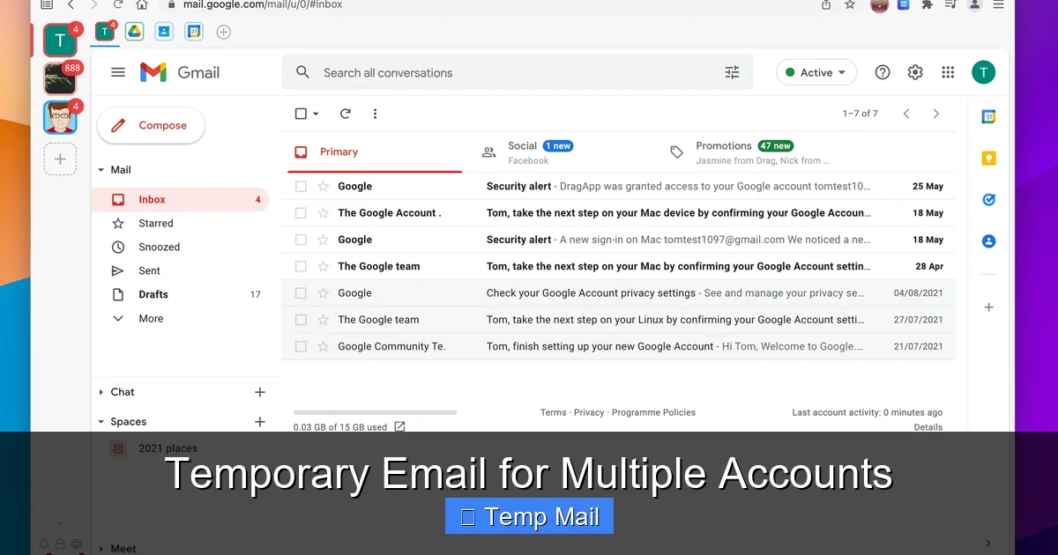Open the More options three-dot menu
Viewport: 1058px width, 555px height.
point(375,114)
